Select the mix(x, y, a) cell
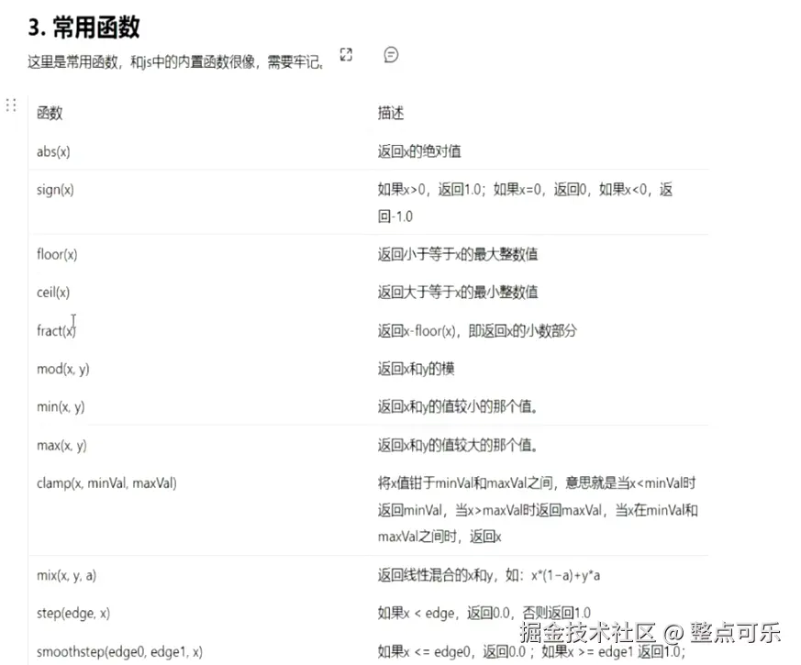 (x=66, y=576)
